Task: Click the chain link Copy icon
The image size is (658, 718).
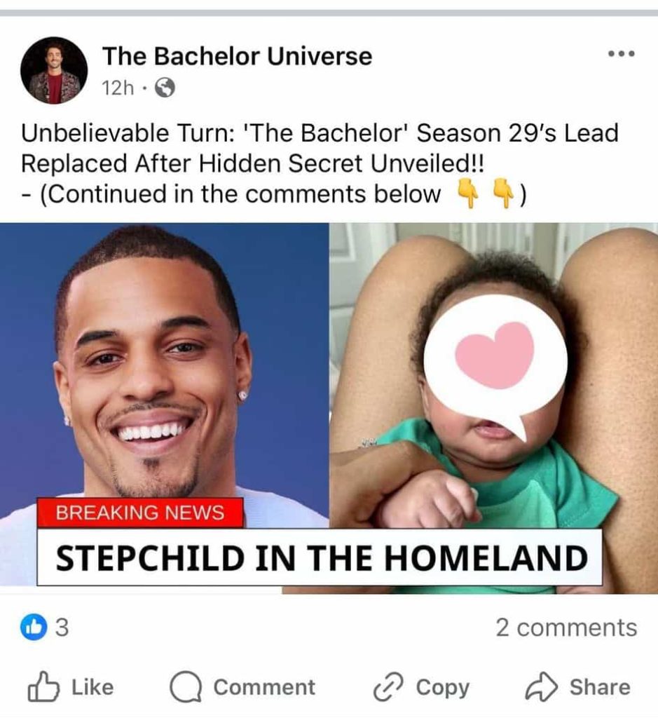Action: click(x=388, y=687)
